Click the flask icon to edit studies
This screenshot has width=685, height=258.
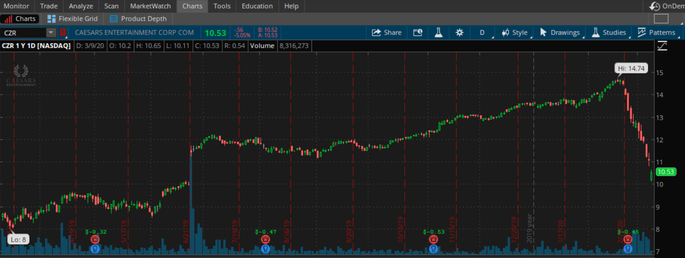pyautogui.click(x=438, y=33)
